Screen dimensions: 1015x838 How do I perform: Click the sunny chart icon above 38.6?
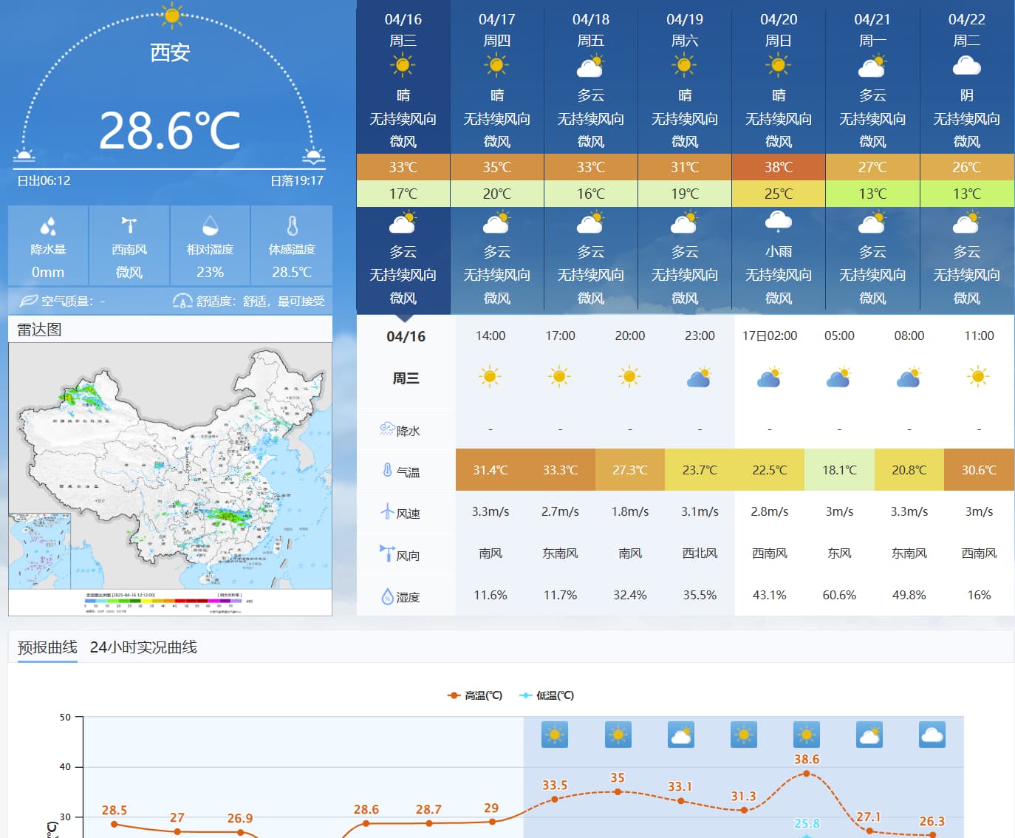807,735
